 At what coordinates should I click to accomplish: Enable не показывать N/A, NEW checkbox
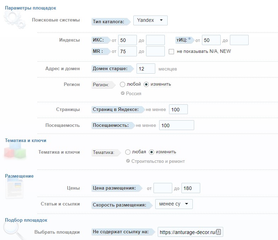coord(171,51)
